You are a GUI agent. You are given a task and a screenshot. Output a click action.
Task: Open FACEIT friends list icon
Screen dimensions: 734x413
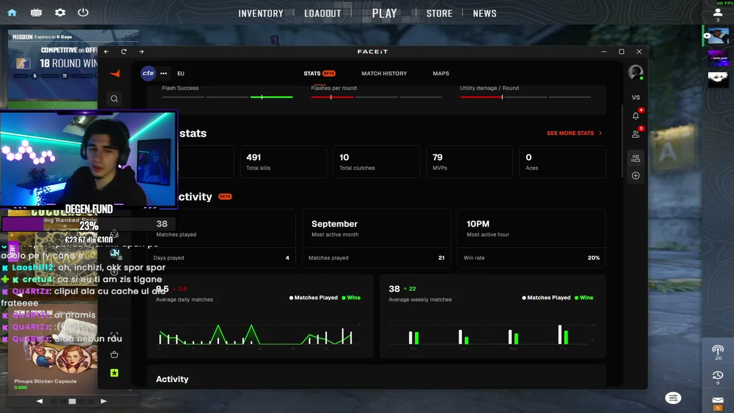(635, 134)
